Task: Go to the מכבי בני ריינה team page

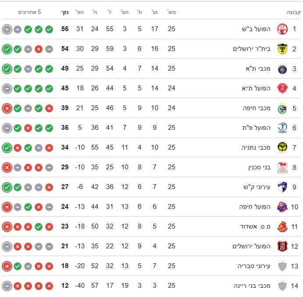Action: pos(252,286)
